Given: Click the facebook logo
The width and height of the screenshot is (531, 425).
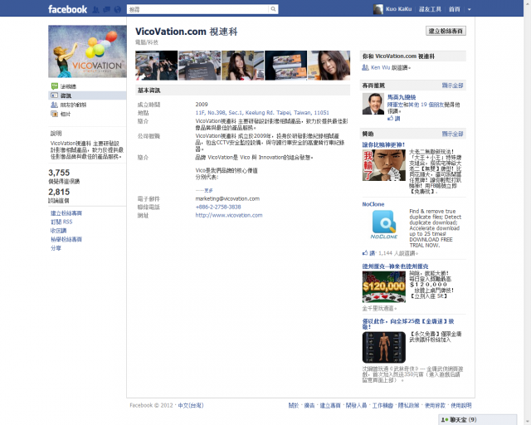Looking at the screenshot, I should pyautogui.click(x=67, y=9).
